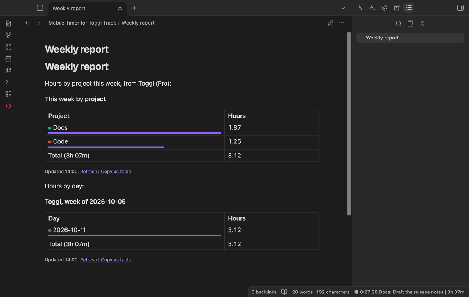Select the Weekly report tab

pos(87,8)
